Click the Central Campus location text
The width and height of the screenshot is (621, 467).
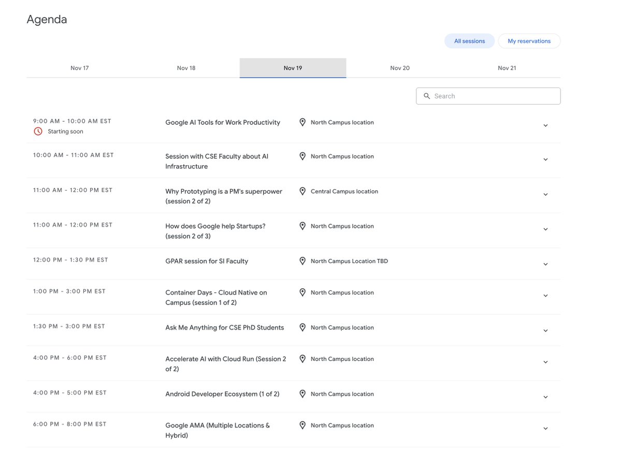click(344, 191)
